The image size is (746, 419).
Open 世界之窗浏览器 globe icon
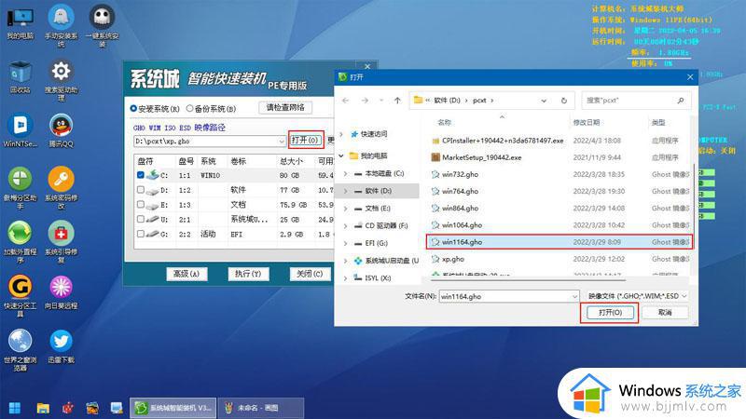(20, 350)
